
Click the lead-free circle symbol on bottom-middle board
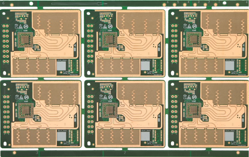(111, 97)
